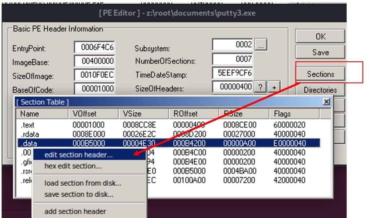Select the .text section row
369x218 pixels.
[x=169, y=125]
